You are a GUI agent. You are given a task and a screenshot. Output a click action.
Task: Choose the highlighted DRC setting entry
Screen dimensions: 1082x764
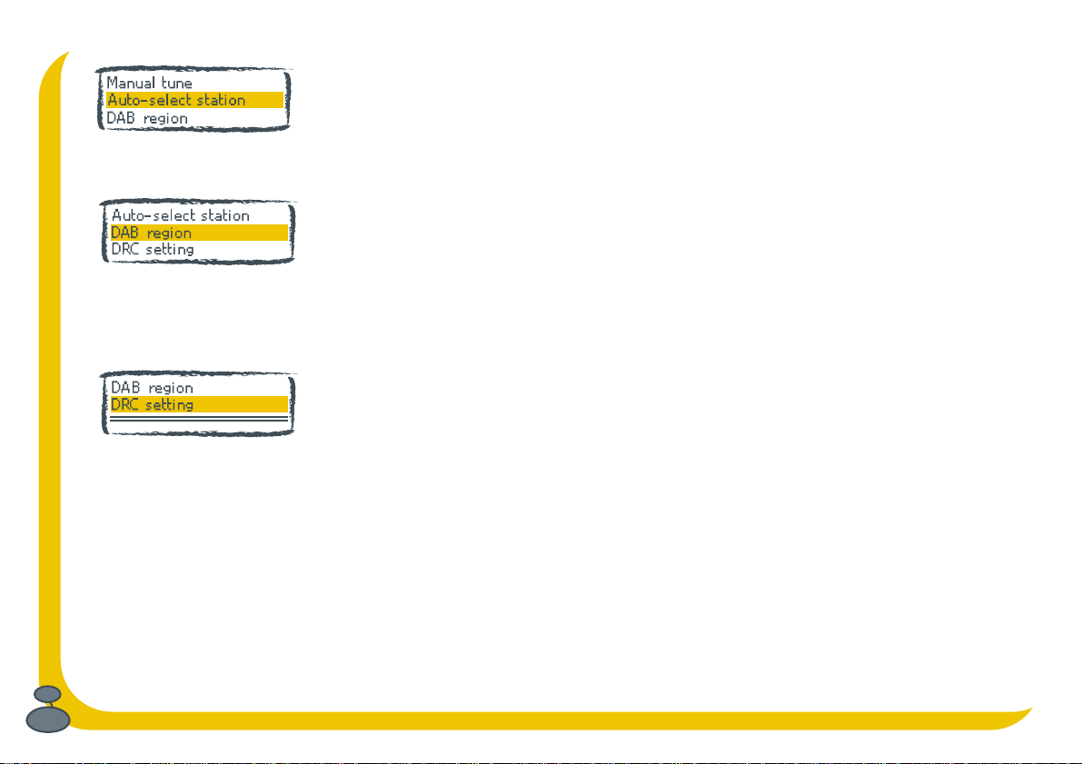coord(199,404)
